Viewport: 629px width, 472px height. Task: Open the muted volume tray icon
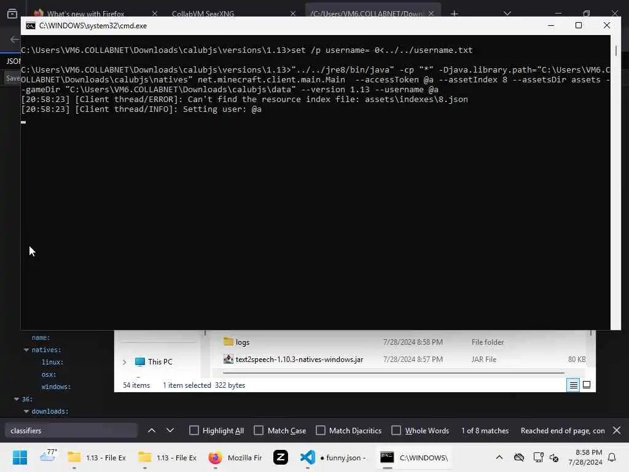[554, 457]
